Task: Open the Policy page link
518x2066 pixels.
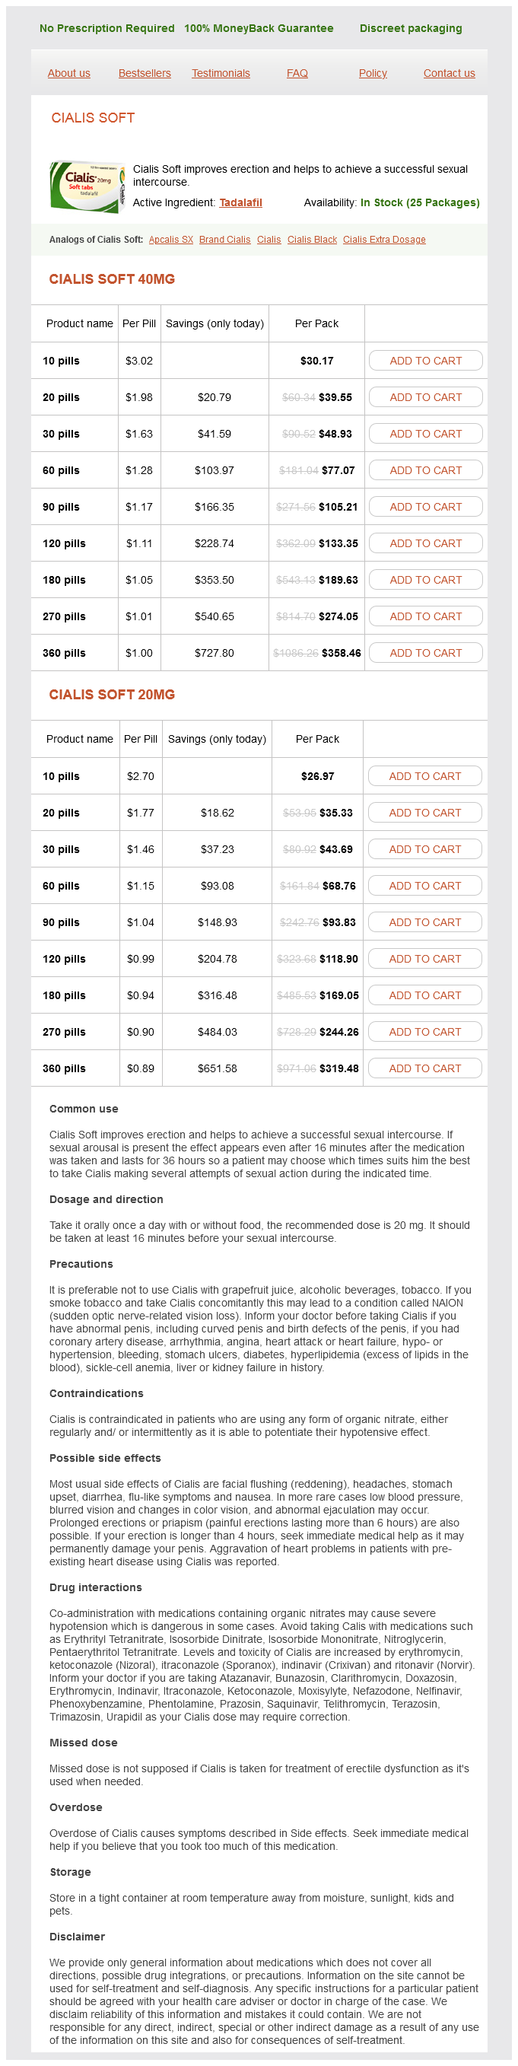Action: click(x=373, y=73)
